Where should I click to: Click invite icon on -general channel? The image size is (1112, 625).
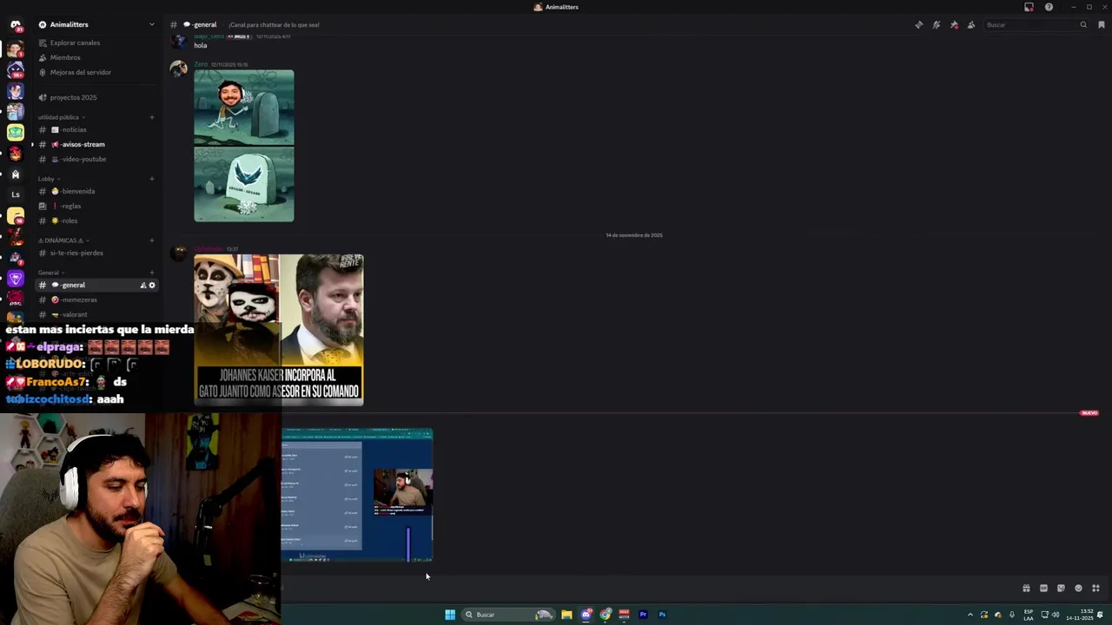point(143,285)
